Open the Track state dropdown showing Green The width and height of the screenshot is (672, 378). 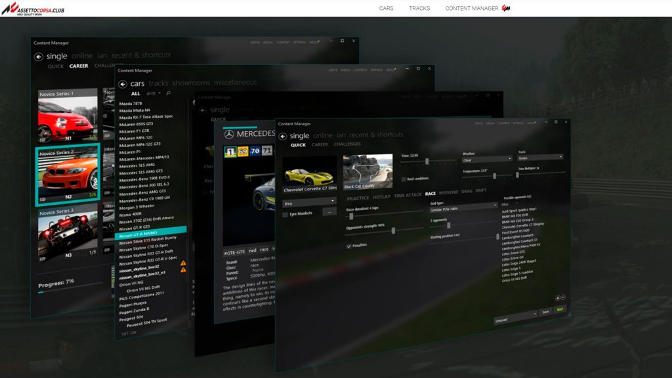[540, 157]
